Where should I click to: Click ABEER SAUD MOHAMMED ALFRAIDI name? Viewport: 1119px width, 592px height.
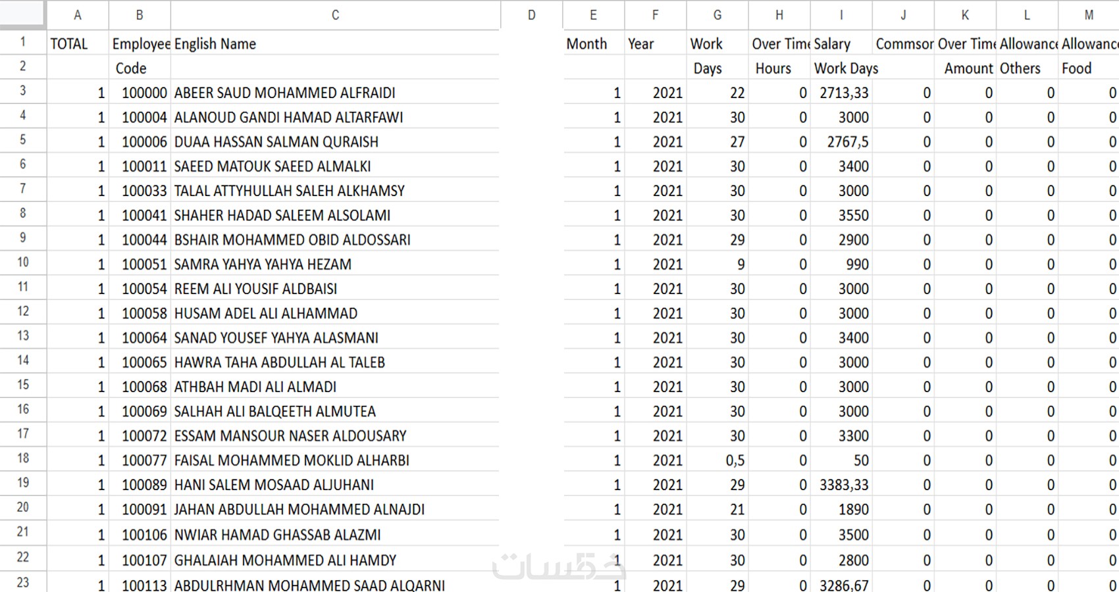pyautogui.click(x=284, y=93)
